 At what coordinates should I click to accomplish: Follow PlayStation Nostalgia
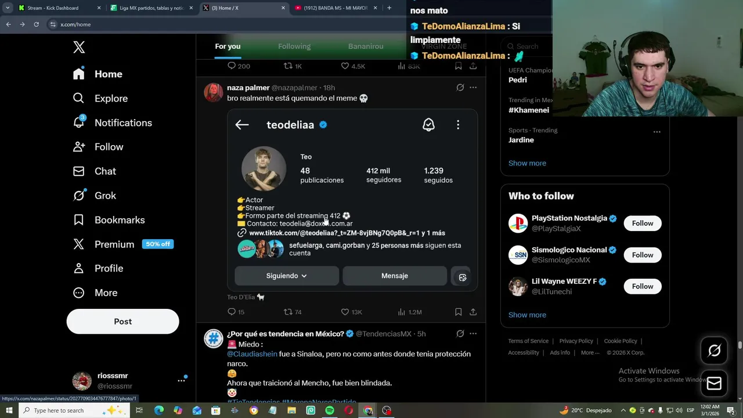(643, 224)
